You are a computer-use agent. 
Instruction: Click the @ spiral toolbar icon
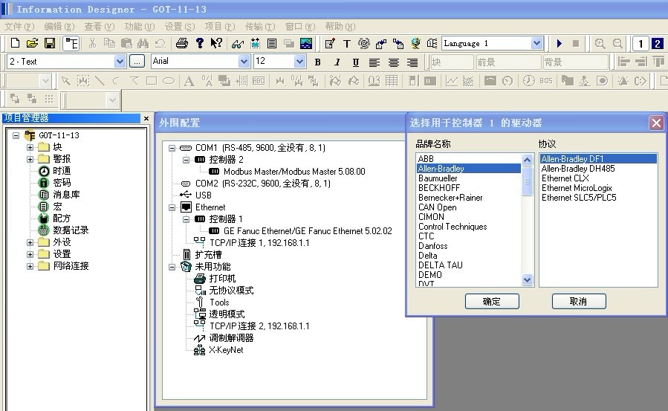pos(364,43)
